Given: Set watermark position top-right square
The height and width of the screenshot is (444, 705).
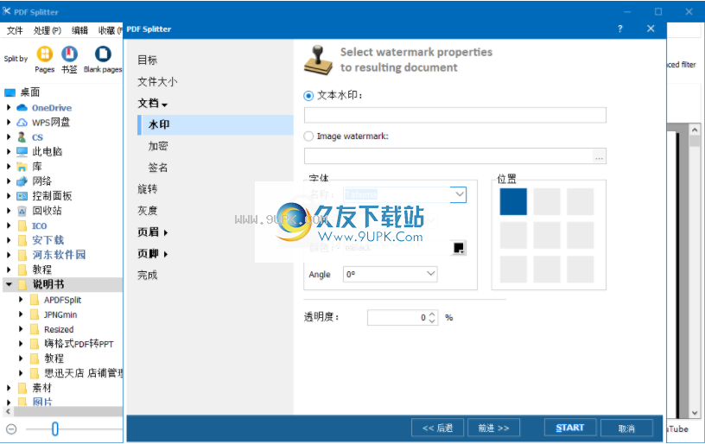Looking at the screenshot, I should pyautogui.click(x=580, y=201).
